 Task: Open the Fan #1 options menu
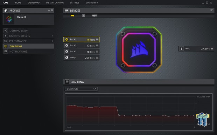[97, 40]
